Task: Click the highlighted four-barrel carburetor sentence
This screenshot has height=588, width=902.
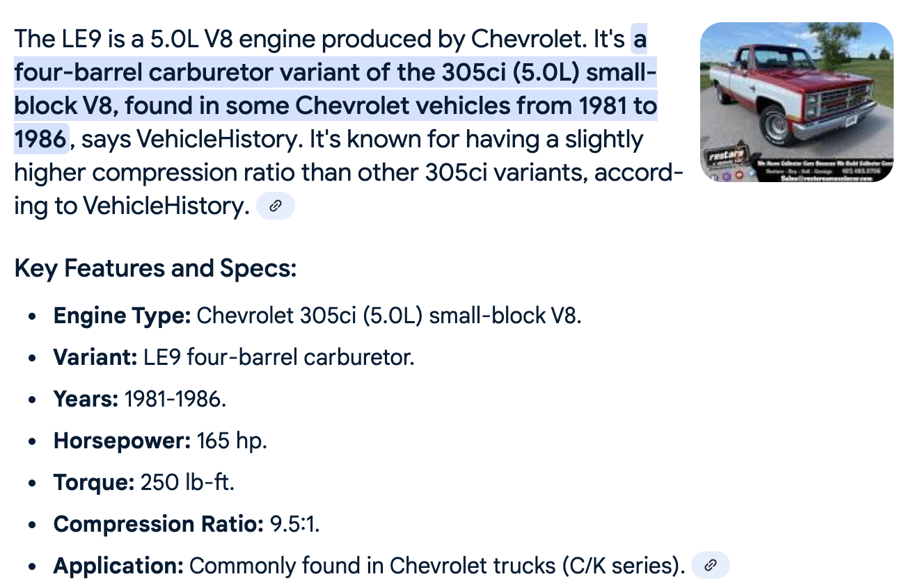Action: pos(335,90)
